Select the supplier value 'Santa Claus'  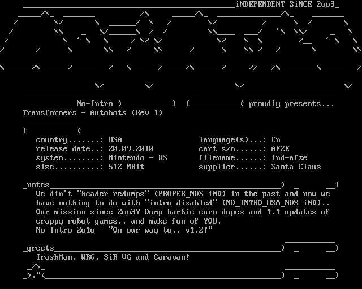point(296,167)
